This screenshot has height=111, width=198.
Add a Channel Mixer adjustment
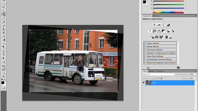click(173, 31)
